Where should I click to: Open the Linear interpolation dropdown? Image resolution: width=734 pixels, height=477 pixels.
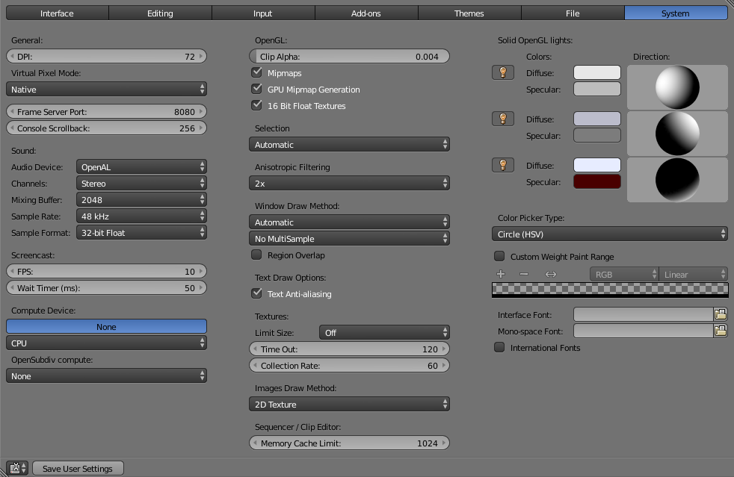click(694, 274)
